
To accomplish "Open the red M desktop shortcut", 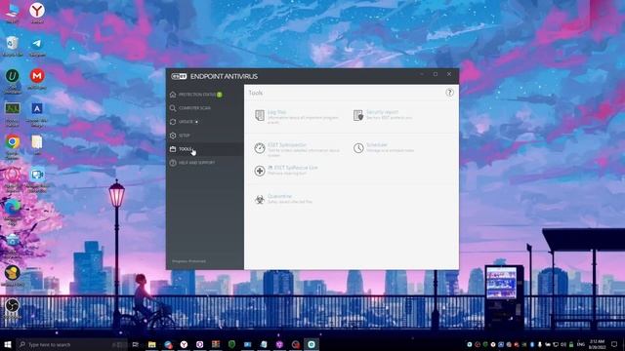I will pos(37,78).
